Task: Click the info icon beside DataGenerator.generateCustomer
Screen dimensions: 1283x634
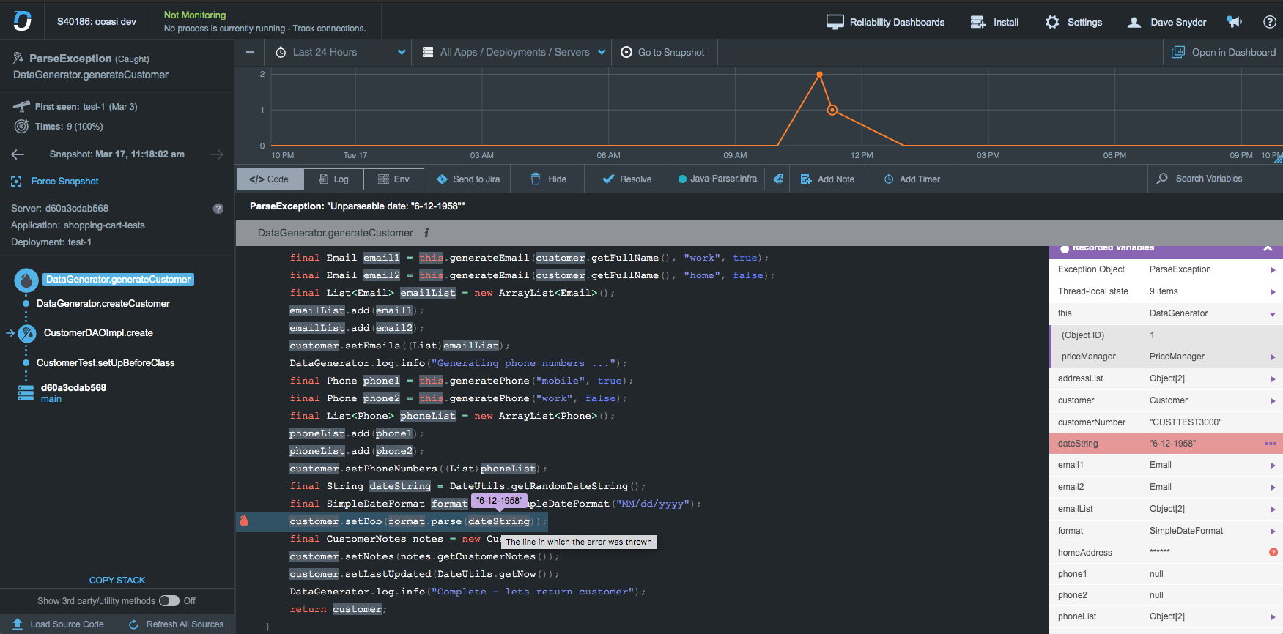Action: click(426, 233)
